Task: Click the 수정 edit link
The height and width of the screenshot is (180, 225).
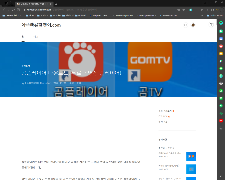Action: coord(71,83)
